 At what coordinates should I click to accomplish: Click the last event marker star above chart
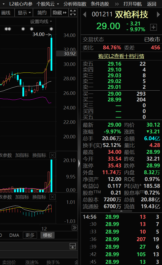click(51, 29)
